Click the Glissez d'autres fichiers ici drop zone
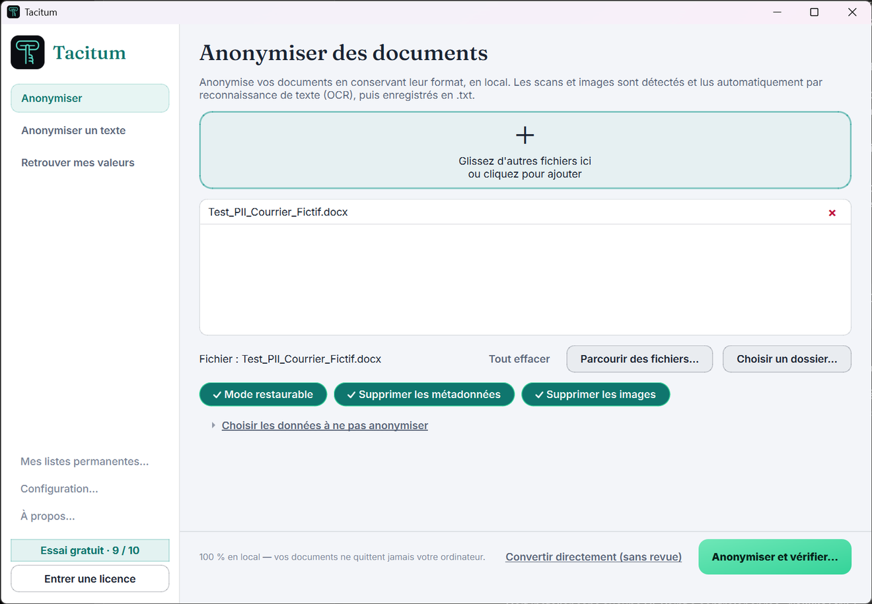Viewport: 872px width, 604px height. 525,151
